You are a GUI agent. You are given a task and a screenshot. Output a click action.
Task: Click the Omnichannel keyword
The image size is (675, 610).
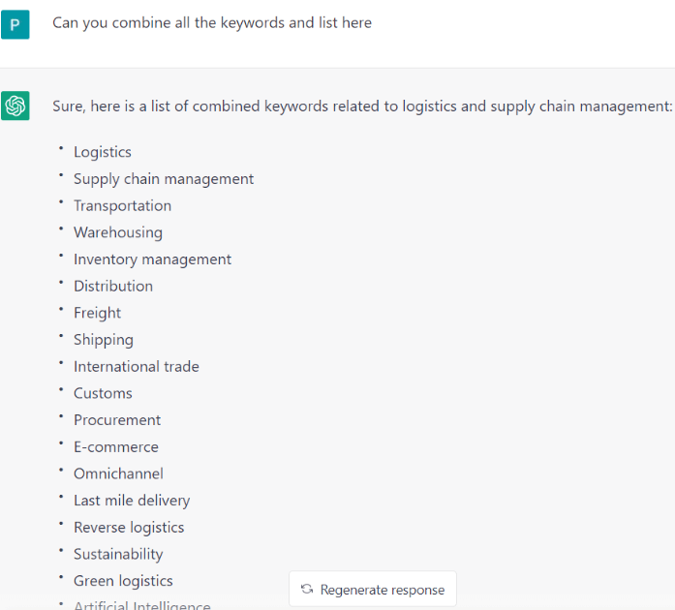pos(118,473)
